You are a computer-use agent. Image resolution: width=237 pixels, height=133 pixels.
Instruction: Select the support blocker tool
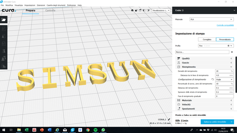click(x=4, y=66)
